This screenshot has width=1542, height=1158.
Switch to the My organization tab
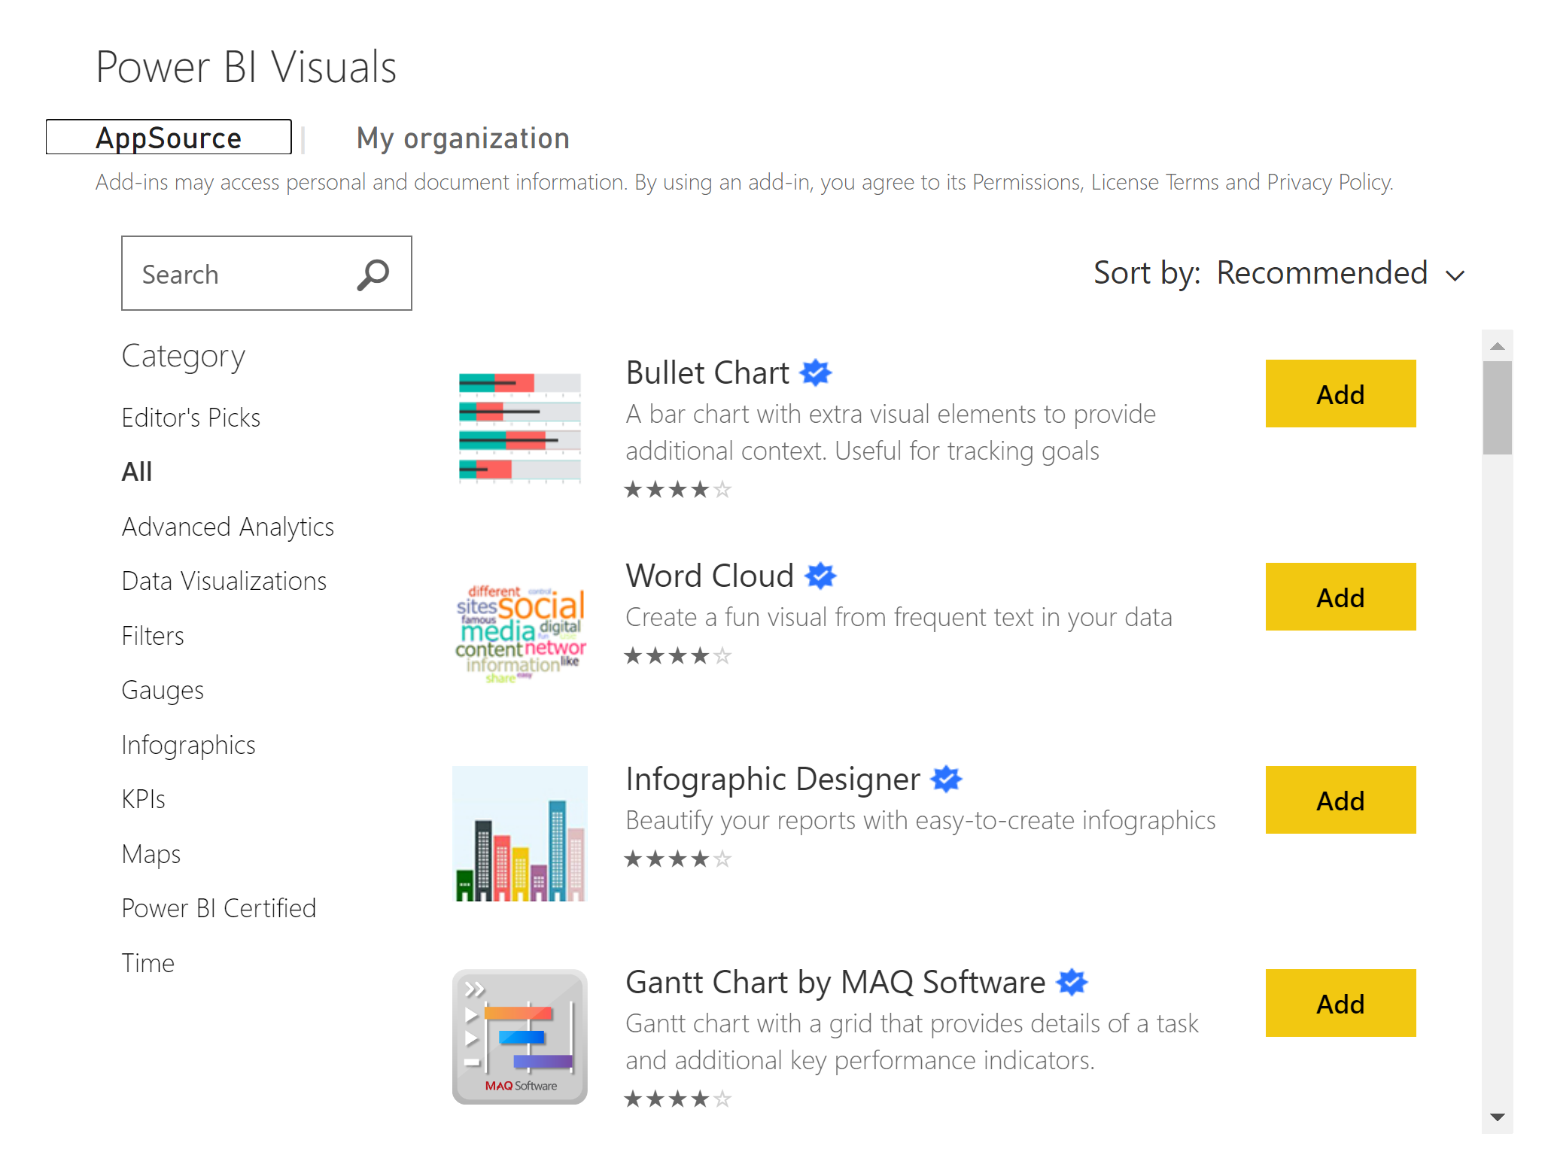(463, 138)
